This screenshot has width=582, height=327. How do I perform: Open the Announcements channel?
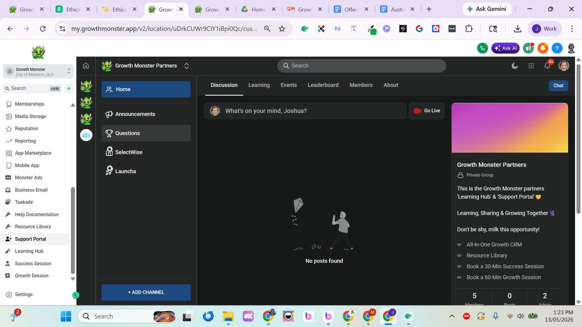pos(146,114)
